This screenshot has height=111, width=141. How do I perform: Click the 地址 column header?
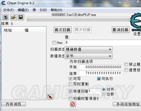click(x=12, y=30)
